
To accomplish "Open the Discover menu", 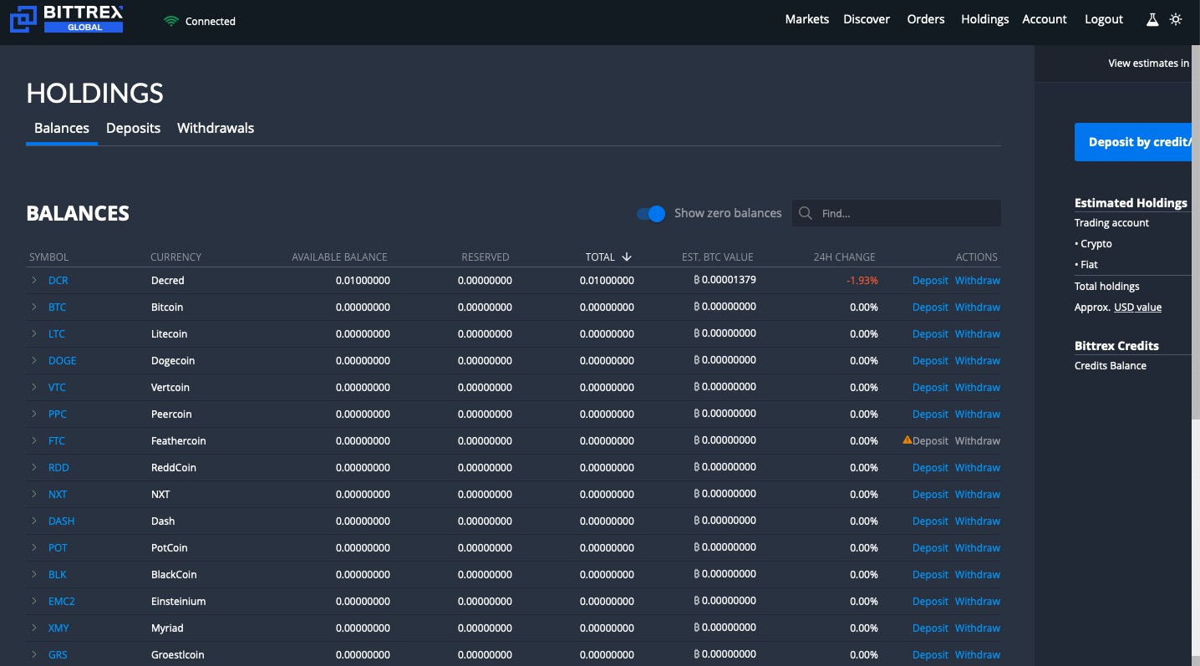I will (x=867, y=19).
